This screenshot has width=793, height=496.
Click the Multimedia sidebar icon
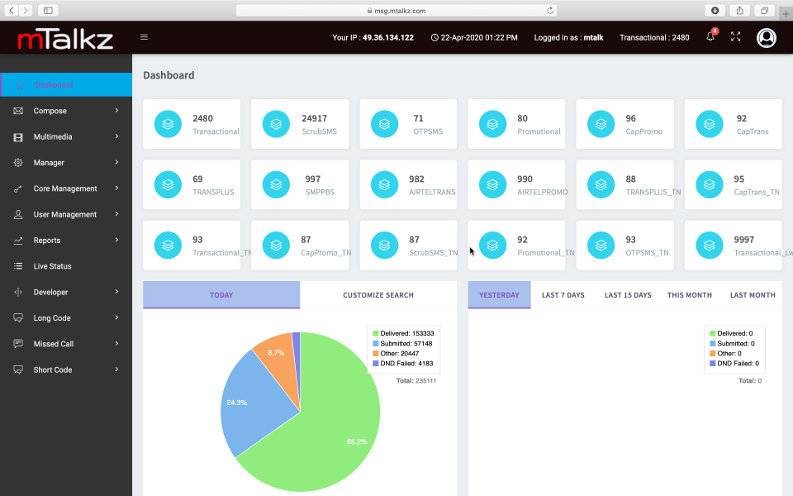(x=18, y=136)
